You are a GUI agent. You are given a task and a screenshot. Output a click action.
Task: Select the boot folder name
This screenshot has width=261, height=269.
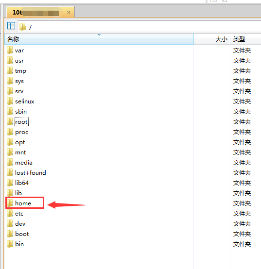point(22,234)
